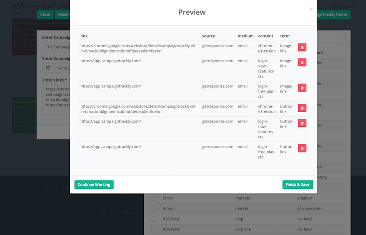The image size is (366, 235).
Task: Check the RSS Feed corp-site row checkbox
Action: 154,229
